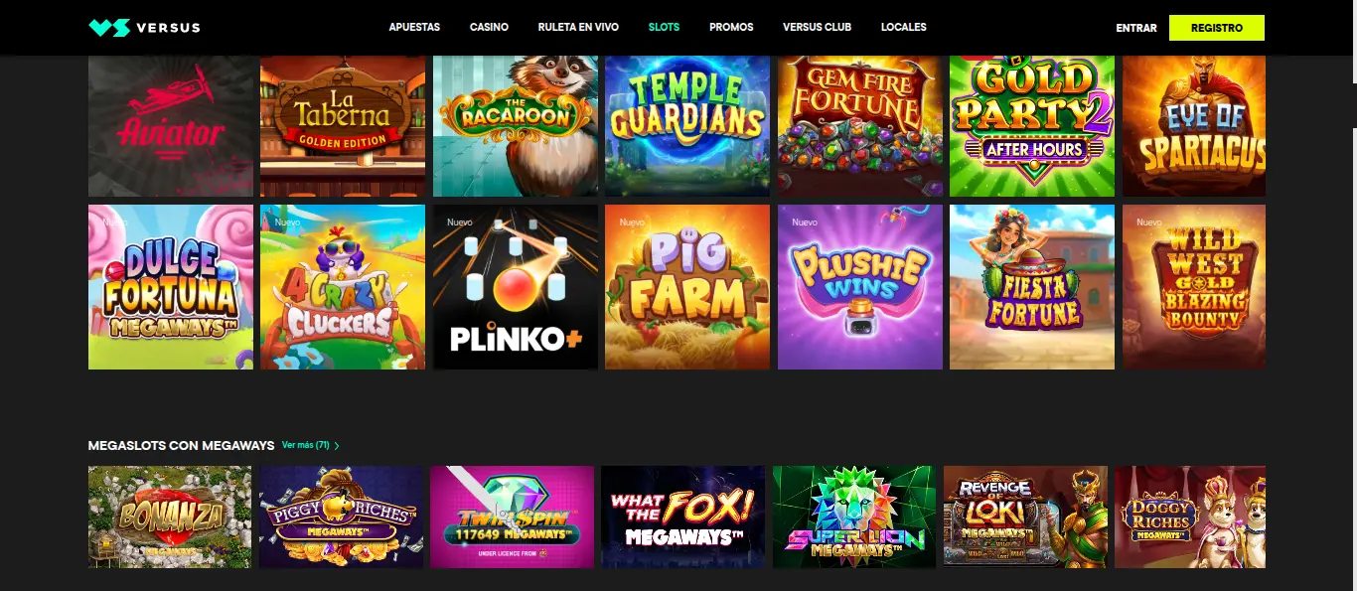Select the Temple Guardians slot
1357x591 pixels.
click(x=687, y=126)
